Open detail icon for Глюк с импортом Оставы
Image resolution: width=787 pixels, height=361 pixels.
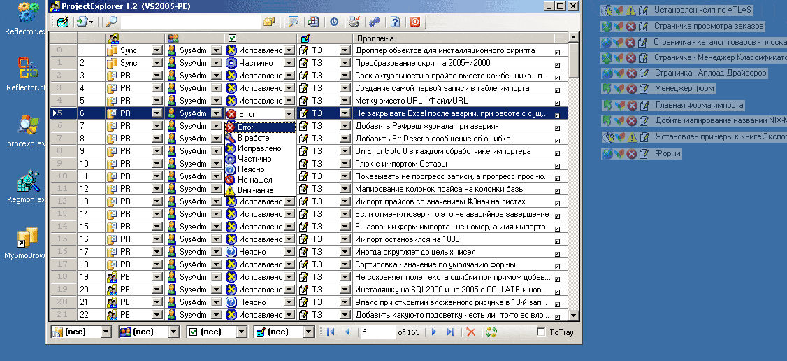[x=558, y=165]
